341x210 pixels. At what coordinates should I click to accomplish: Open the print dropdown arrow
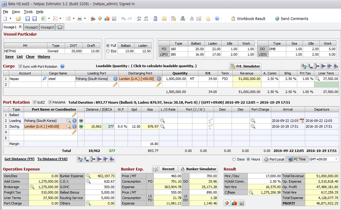[85, 18]
